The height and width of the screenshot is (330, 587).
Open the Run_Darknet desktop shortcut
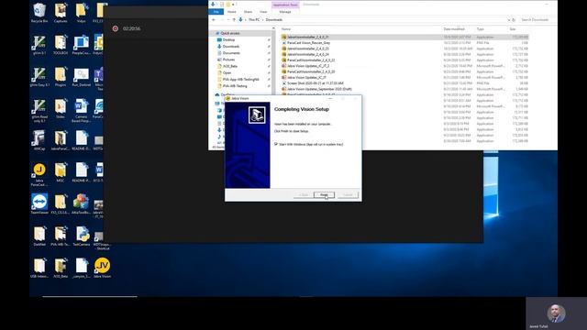tap(82, 77)
